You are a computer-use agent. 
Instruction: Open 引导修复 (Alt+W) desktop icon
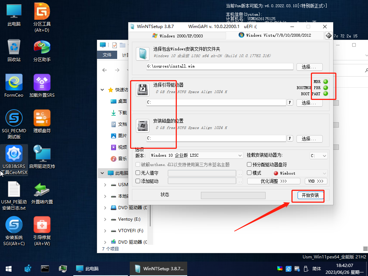coord(42,231)
